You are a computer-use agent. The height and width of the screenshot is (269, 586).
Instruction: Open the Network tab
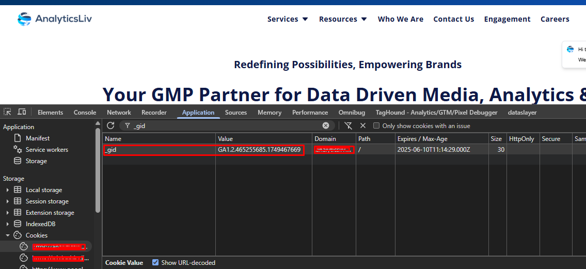pyautogui.click(x=119, y=113)
